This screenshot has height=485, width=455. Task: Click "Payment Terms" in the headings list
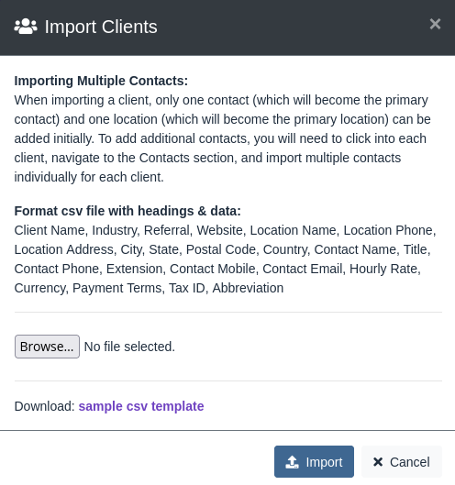coord(117,288)
